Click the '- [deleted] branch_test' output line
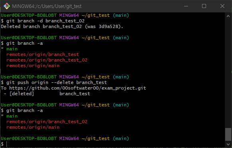This screenshot has width=232, height=148. [x=47, y=94]
